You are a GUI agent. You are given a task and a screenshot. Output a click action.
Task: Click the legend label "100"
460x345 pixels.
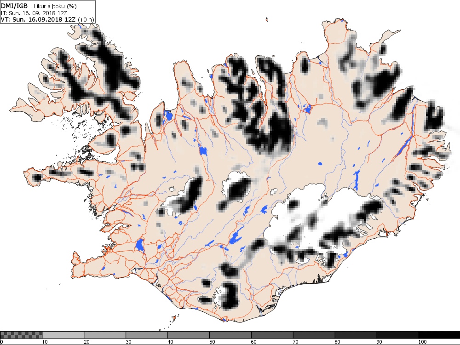pos(422,342)
